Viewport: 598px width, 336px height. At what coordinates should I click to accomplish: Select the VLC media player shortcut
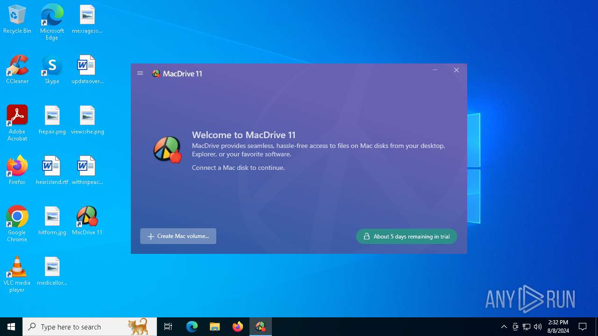17,274
